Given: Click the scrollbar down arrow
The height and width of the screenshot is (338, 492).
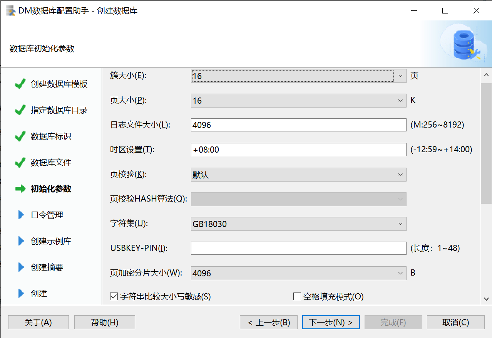Looking at the screenshot, I should point(486,299).
